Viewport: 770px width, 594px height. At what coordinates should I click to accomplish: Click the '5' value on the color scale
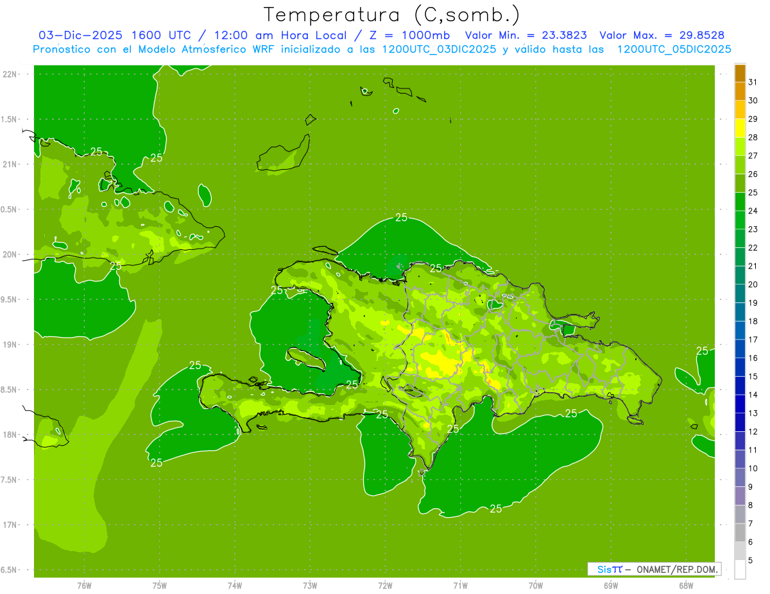[751, 561]
